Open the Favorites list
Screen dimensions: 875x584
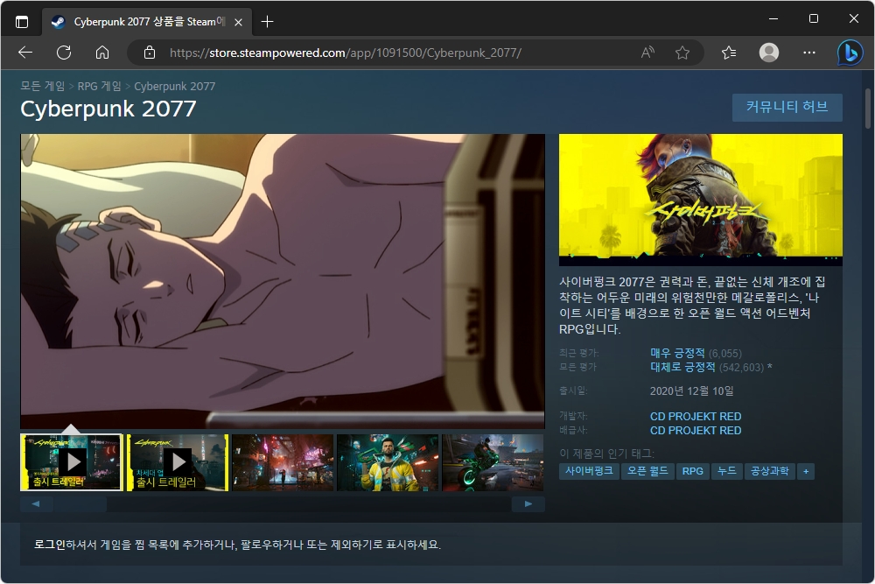tap(729, 53)
